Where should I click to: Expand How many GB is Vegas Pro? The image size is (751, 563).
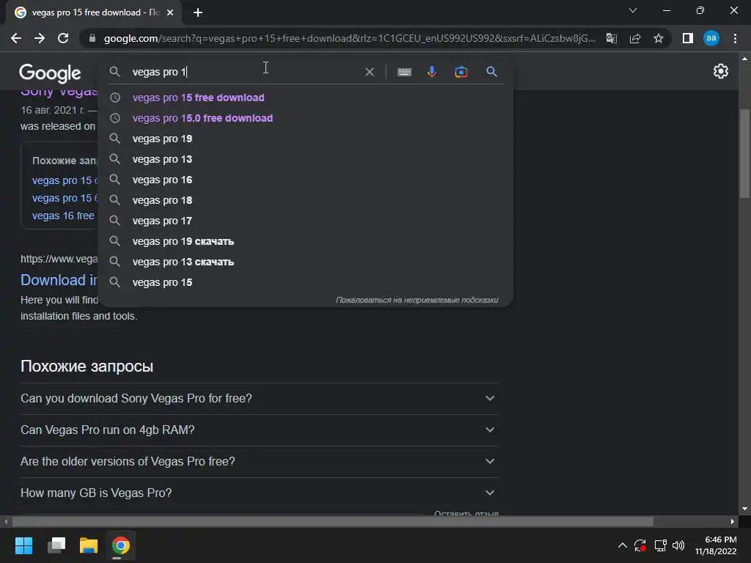coord(259,493)
